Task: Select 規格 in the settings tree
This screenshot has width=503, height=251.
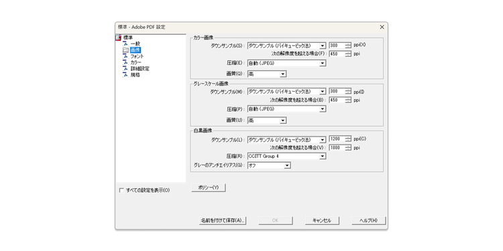Action: (135, 75)
